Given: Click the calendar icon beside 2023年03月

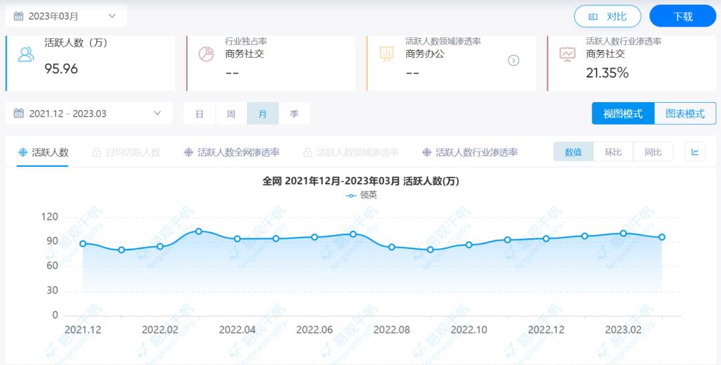Looking at the screenshot, I should point(19,16).
